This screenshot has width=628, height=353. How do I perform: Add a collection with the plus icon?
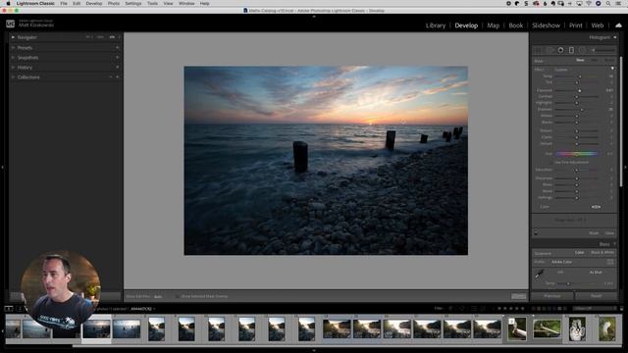click(x=118, y=76)
